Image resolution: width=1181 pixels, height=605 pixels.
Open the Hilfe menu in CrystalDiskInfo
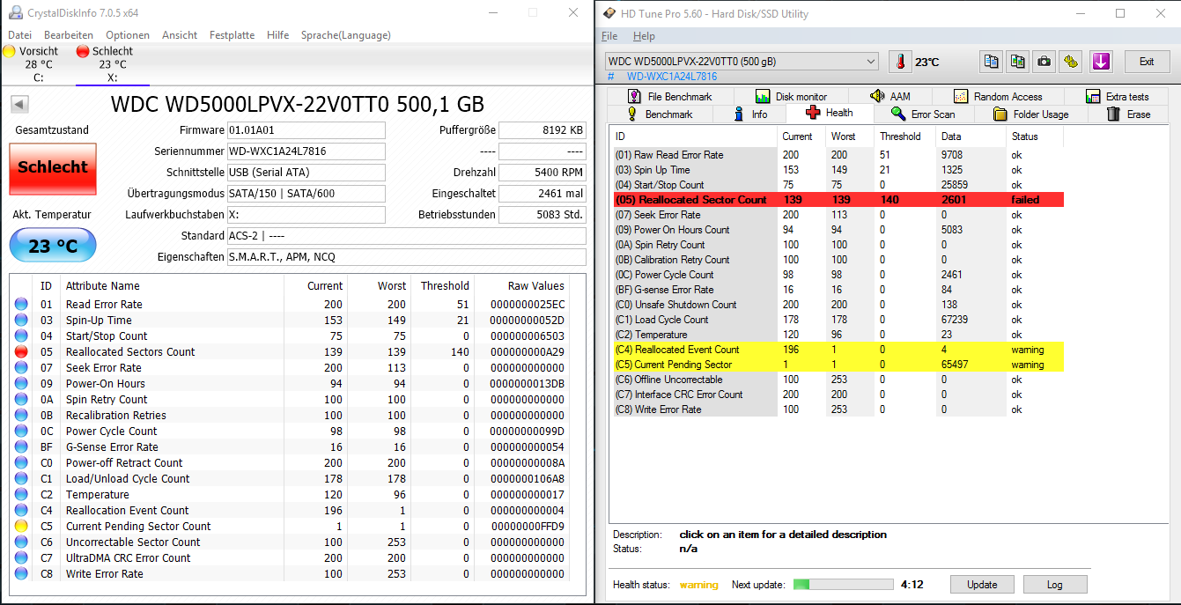(277, 35)
